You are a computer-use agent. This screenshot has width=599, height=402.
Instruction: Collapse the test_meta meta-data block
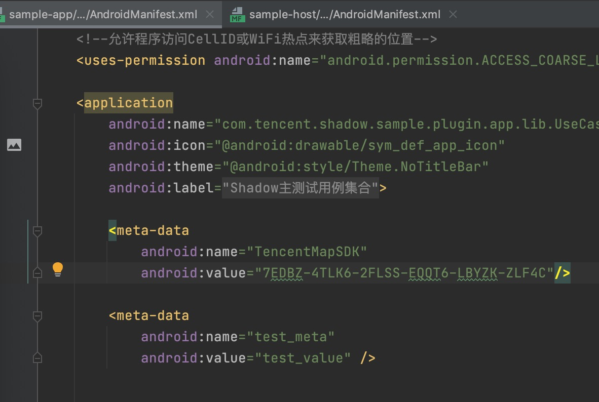(x=37, y=316)
